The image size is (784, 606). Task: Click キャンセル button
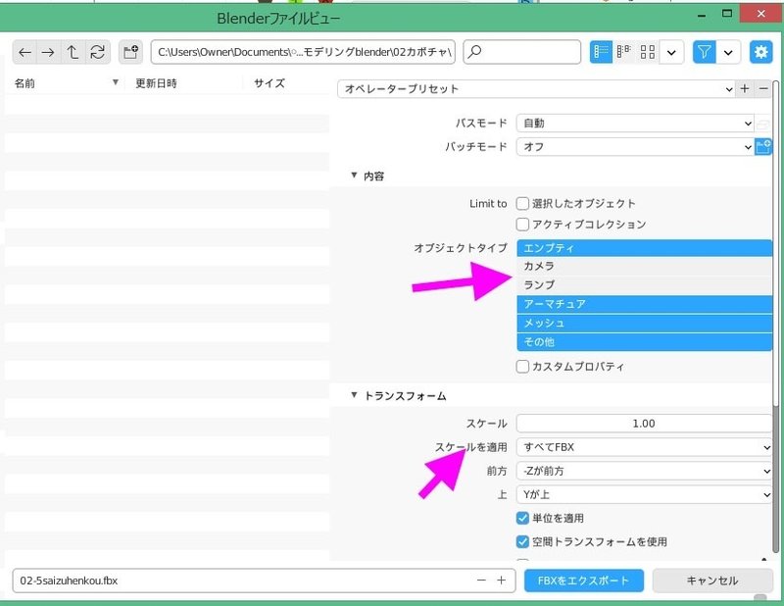point(712,581)
